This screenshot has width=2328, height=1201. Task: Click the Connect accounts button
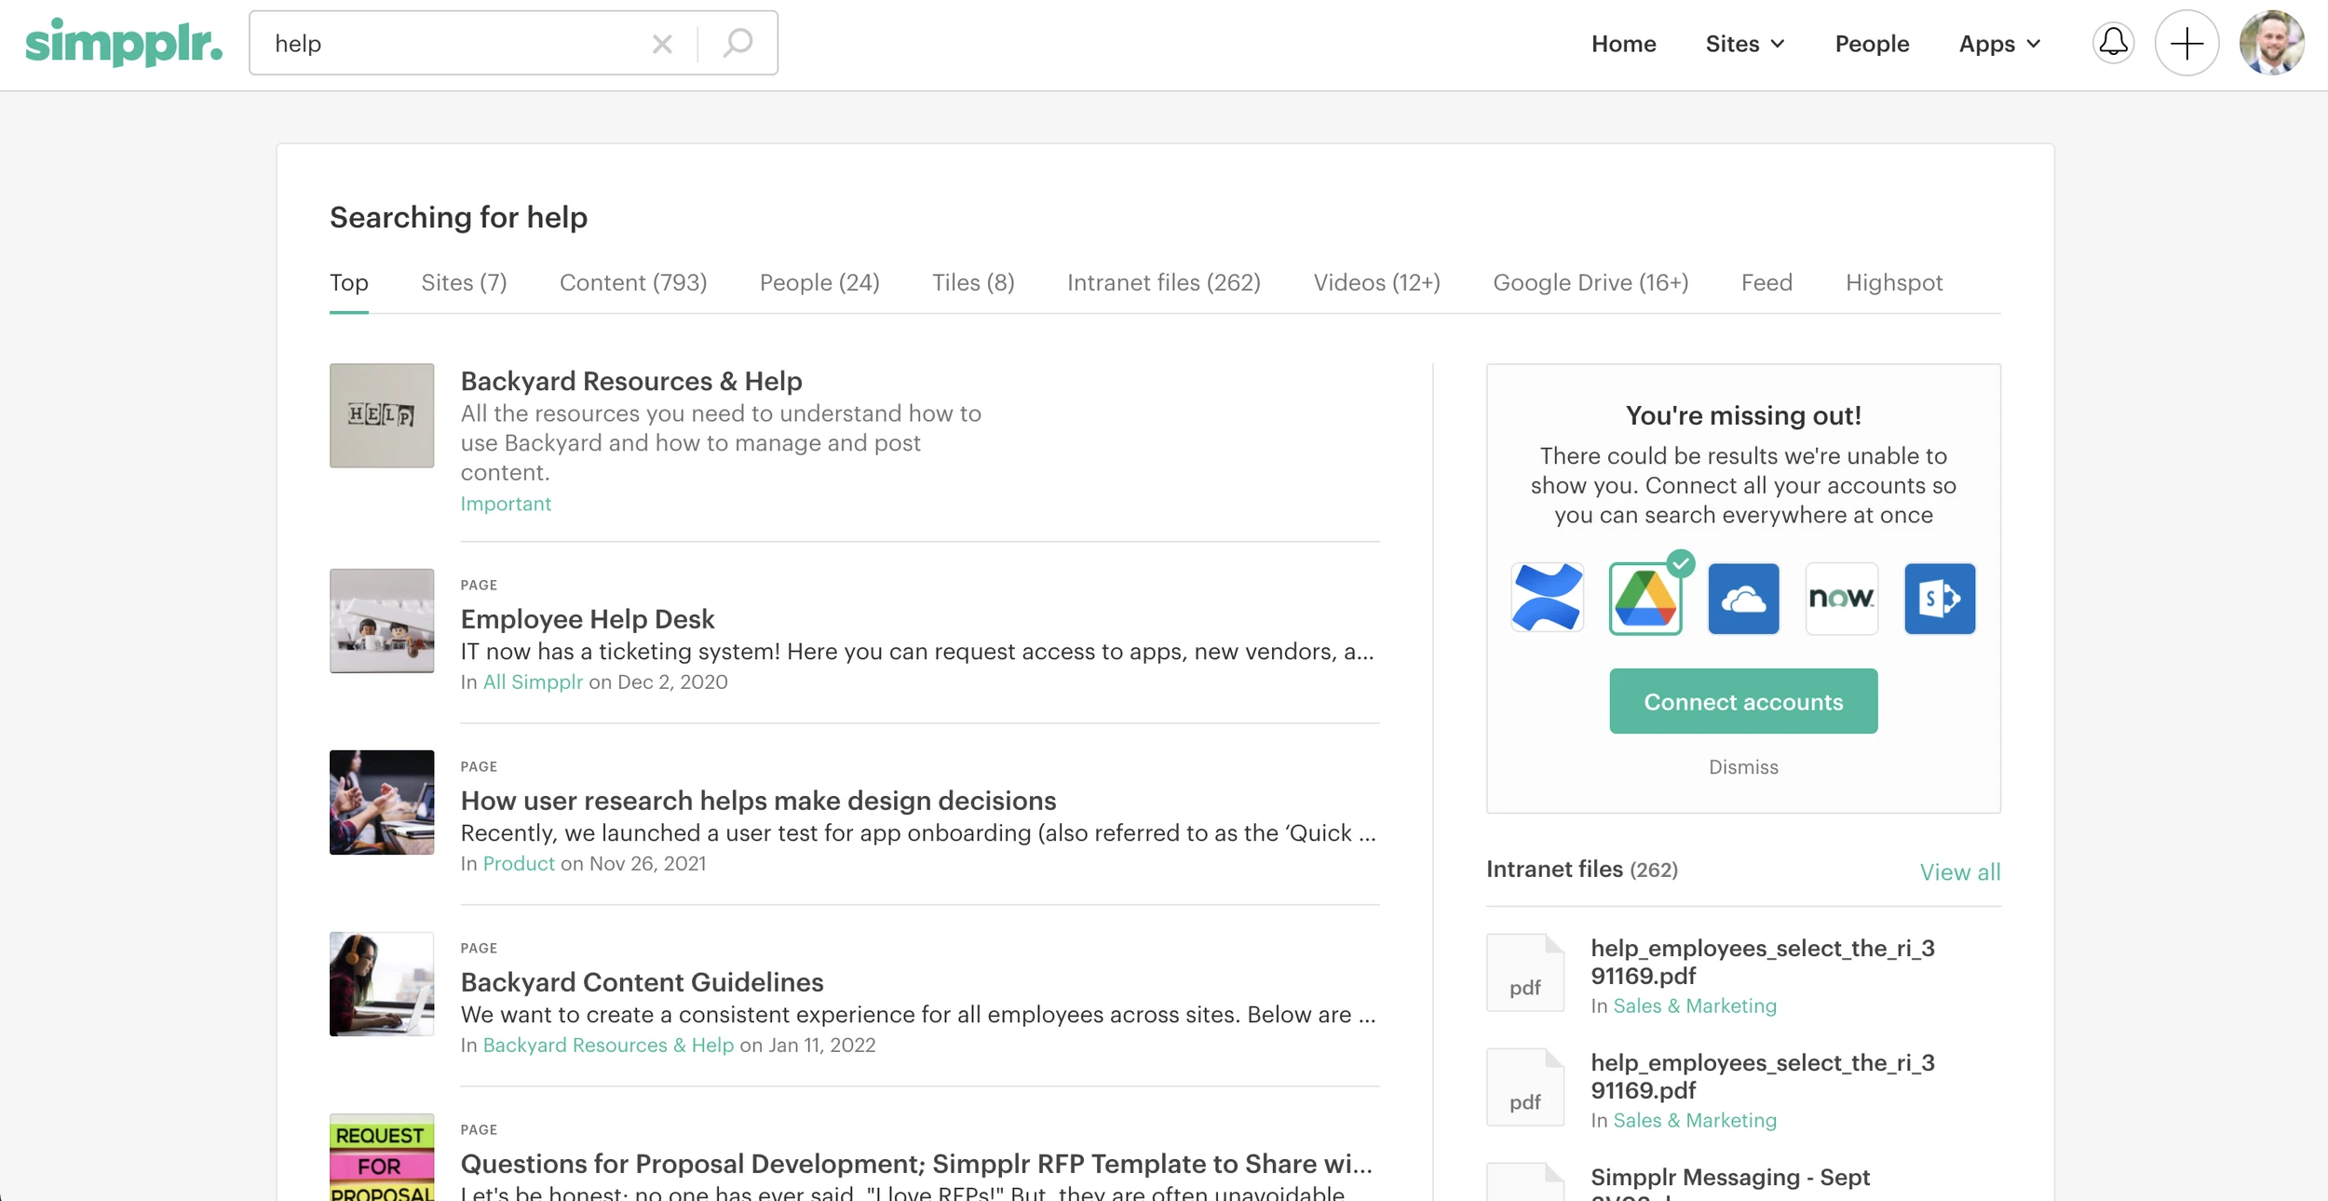(1743, 701)
